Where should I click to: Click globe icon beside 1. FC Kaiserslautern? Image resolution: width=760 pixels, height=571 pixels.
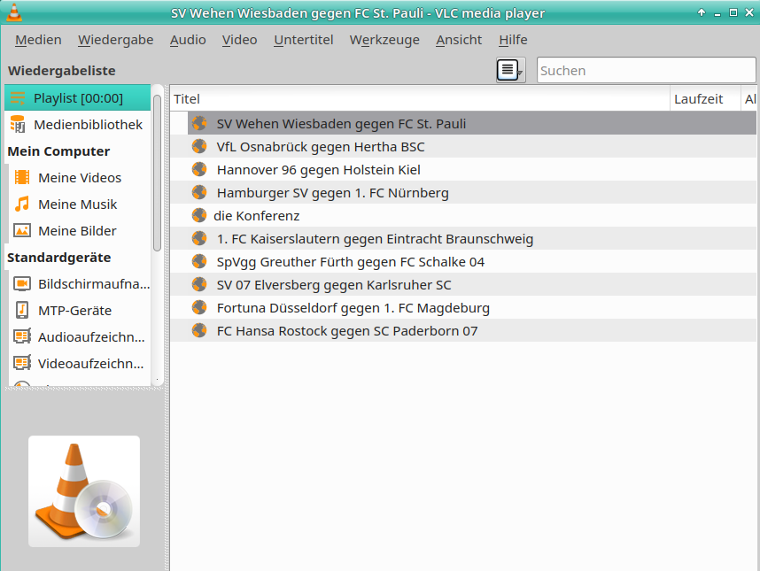[x=199, y=238]
